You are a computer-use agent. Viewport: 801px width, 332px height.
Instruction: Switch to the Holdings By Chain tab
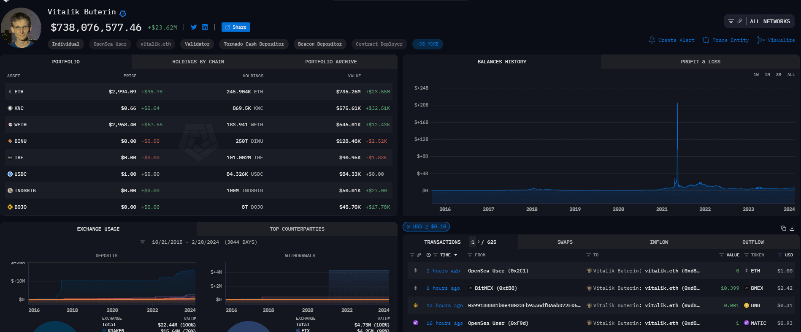point(198,62)
